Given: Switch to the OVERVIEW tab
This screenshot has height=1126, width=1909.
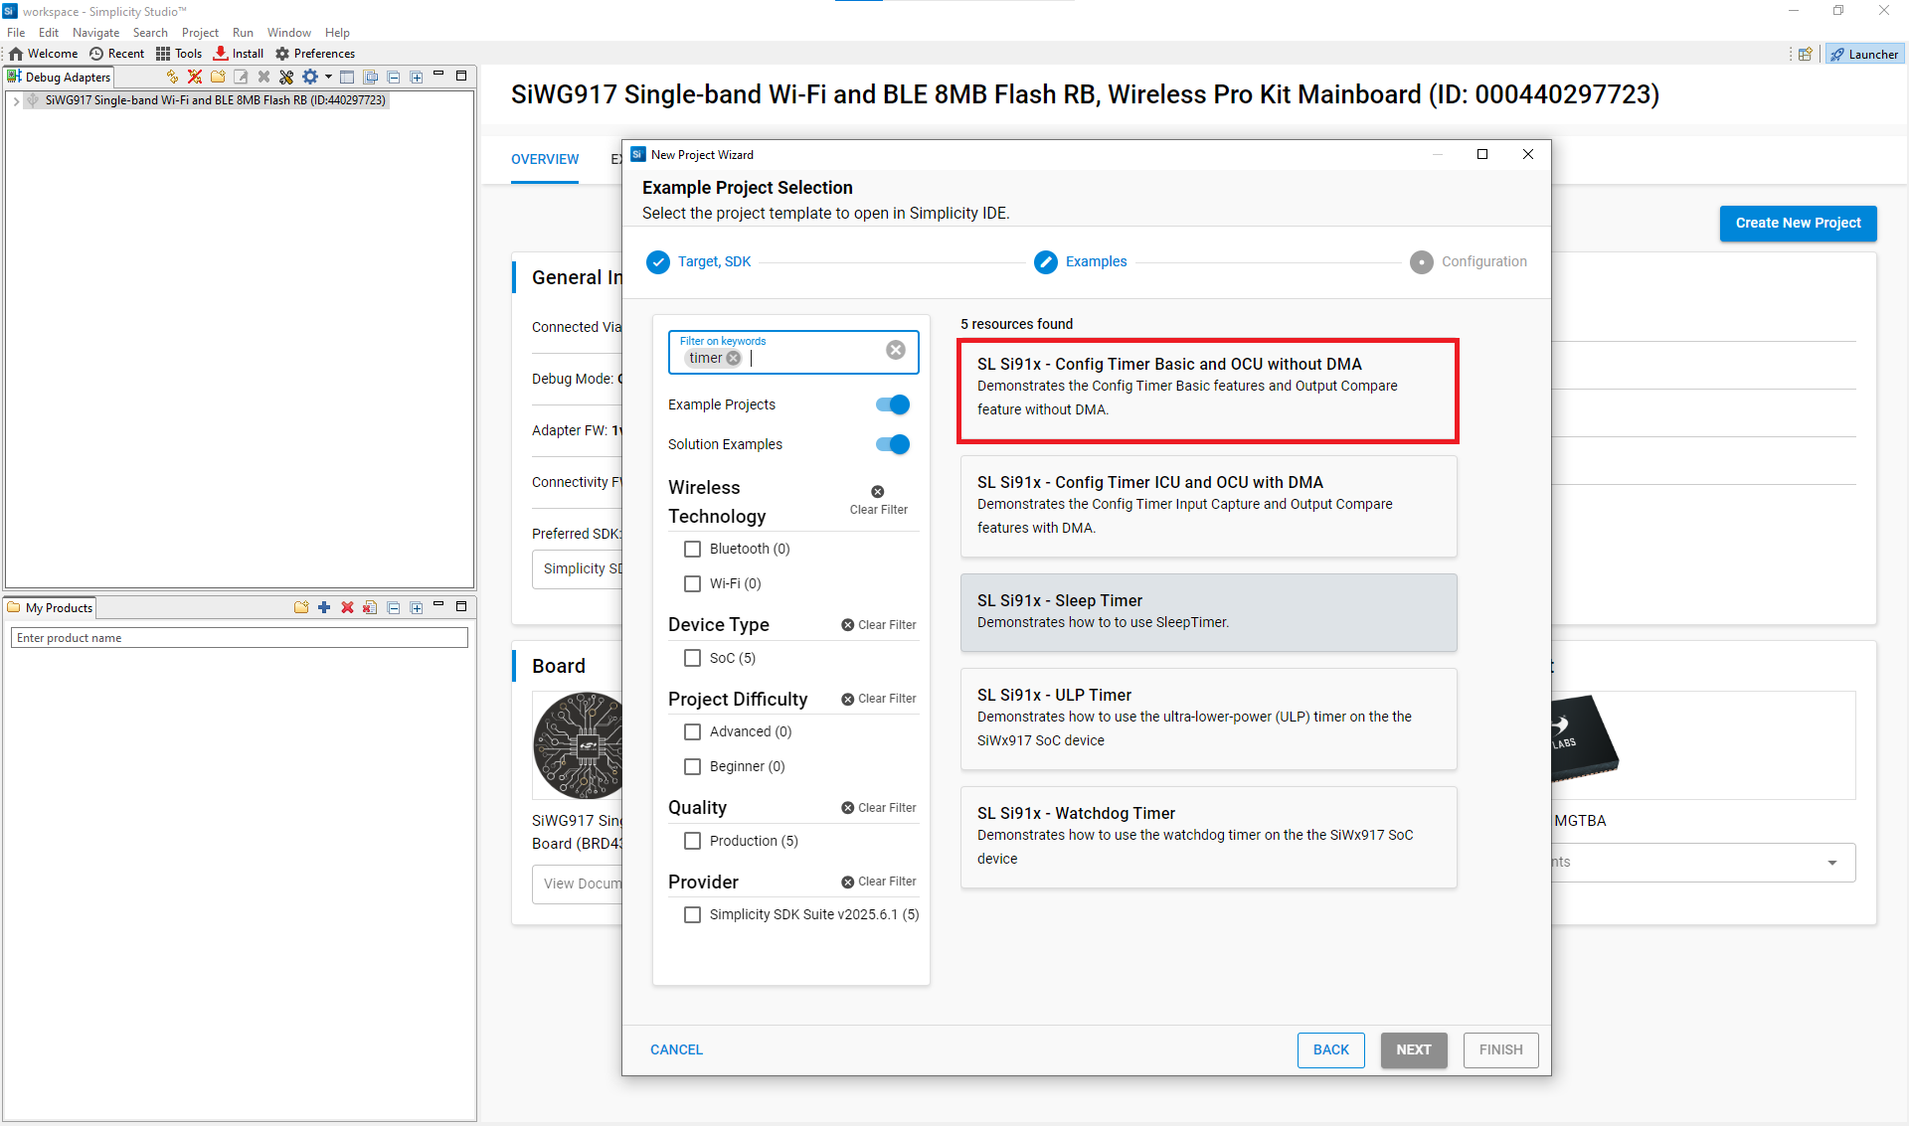Looking at the screenshot, I should tap(545, 159).
